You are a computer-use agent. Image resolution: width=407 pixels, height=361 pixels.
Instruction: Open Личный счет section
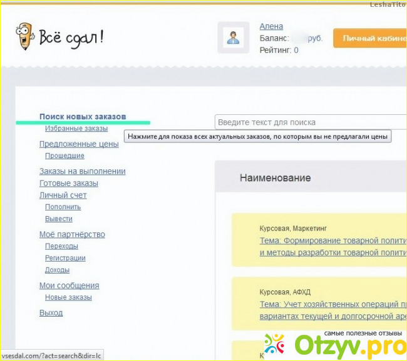point(63,195)
